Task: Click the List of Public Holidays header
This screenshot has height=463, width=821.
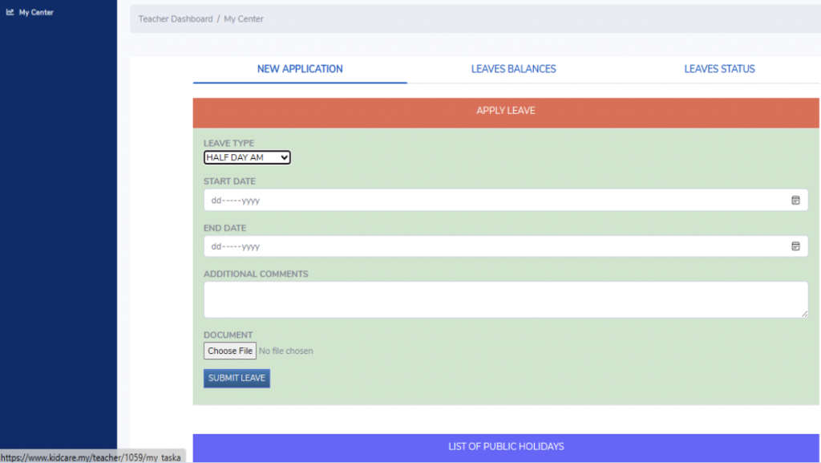Action: click(506, 447)
